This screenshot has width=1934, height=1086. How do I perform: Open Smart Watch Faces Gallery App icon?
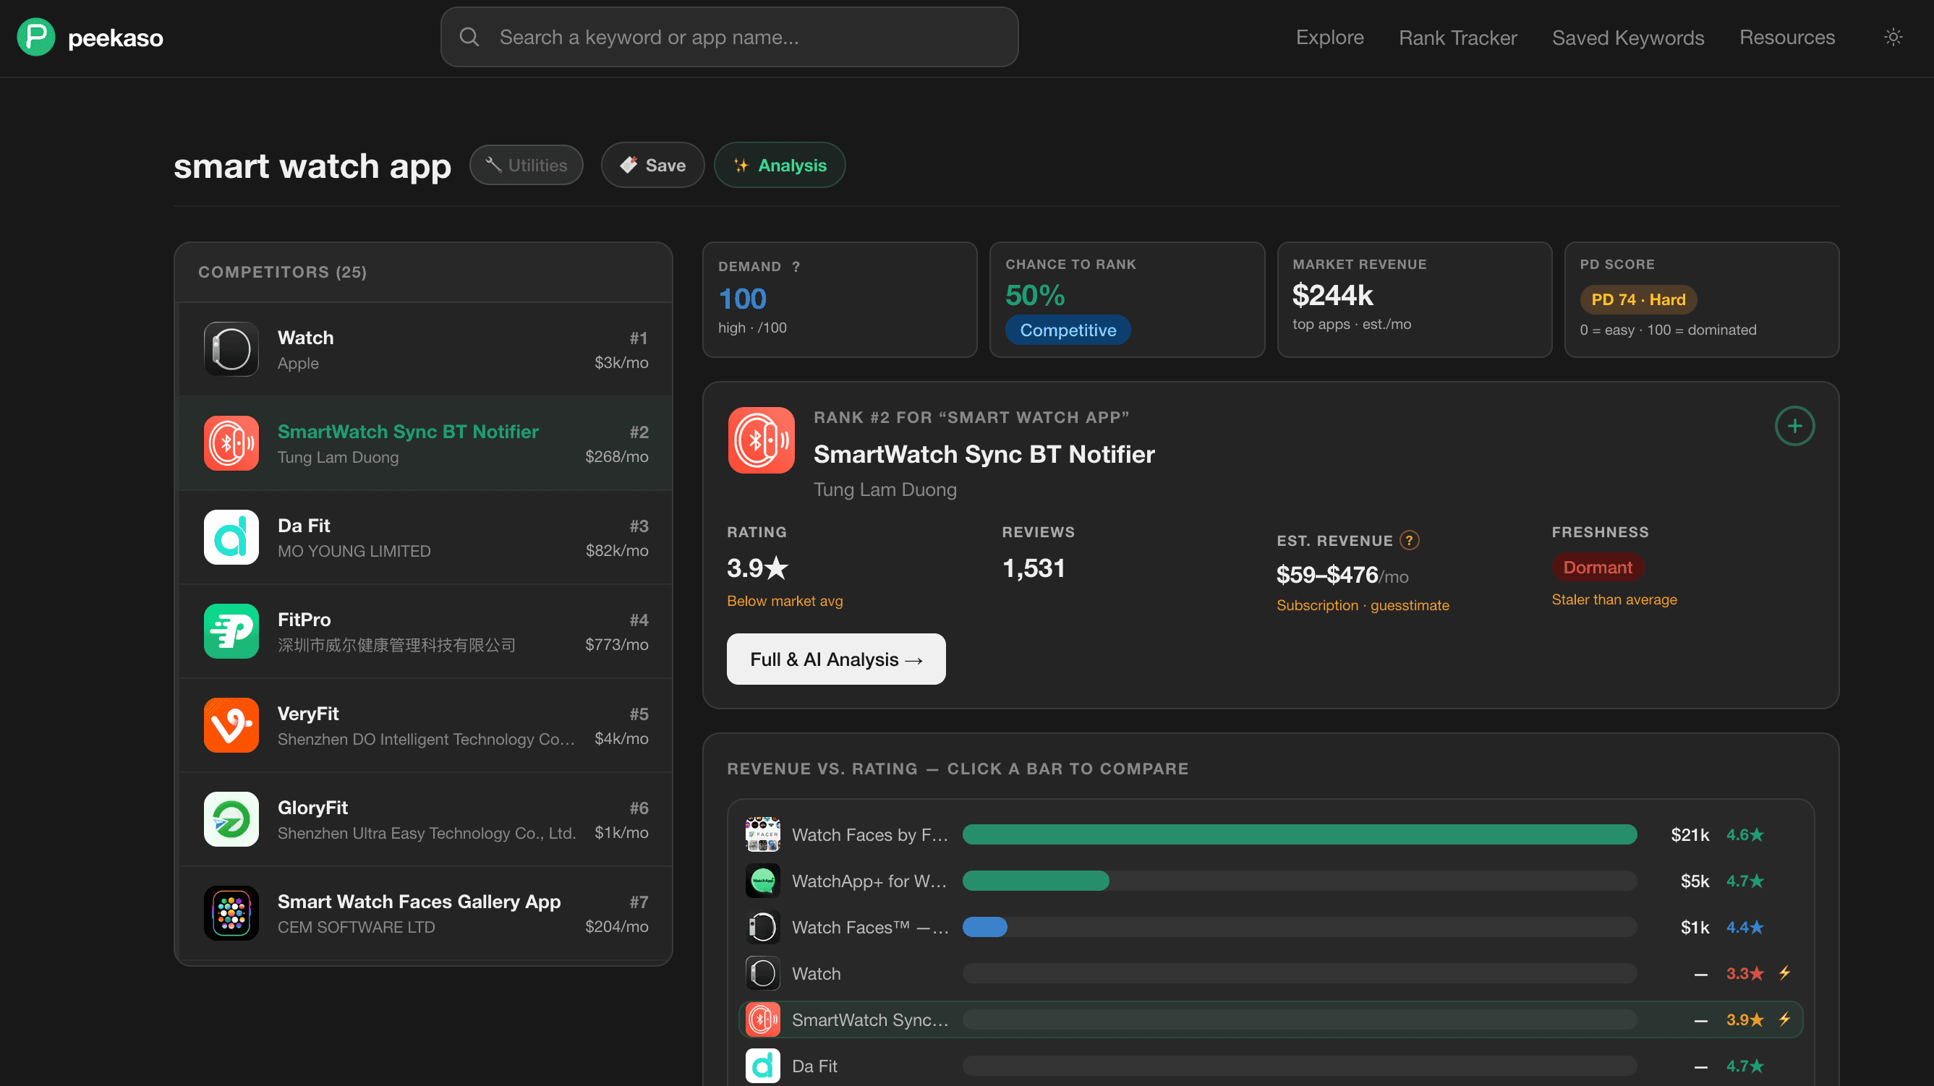[231, 912]
